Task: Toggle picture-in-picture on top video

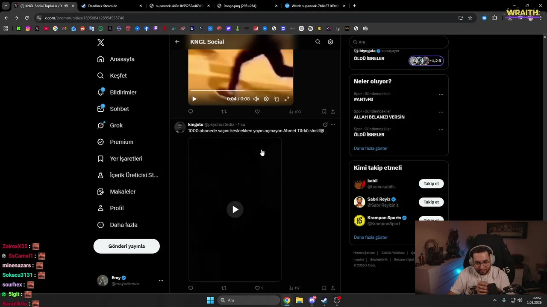Action: click(x=276, y=99)
